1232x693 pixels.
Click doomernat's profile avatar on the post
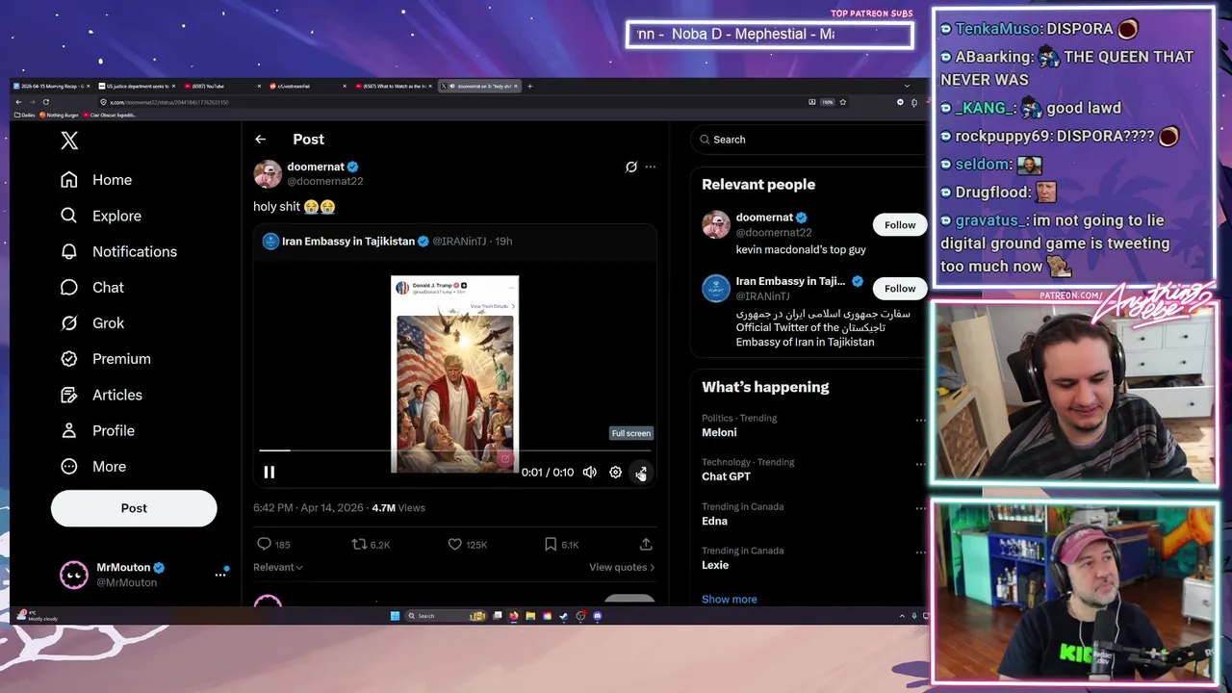268,173
